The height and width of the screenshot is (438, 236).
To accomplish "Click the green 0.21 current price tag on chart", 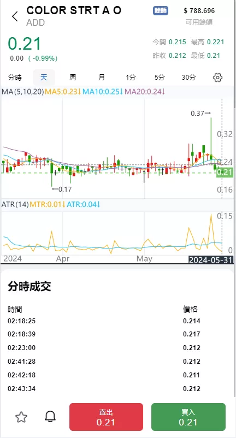I will 225,173.
